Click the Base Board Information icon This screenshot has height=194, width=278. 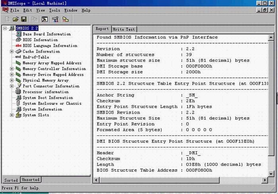(x=18, y=34)
